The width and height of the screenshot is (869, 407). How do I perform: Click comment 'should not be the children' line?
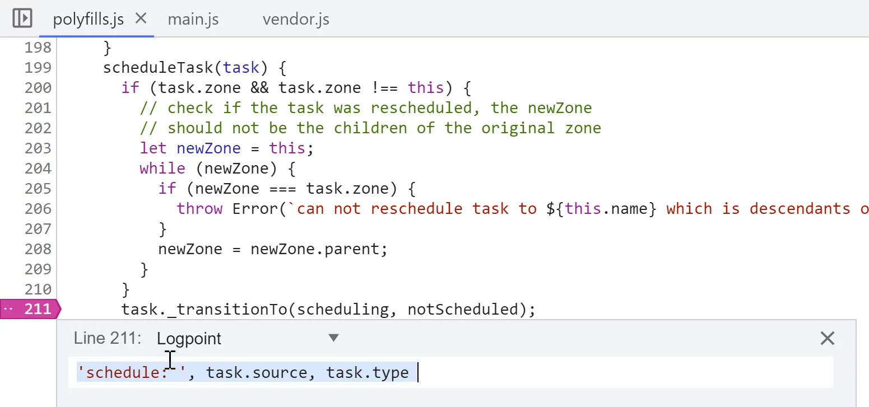(370, 128)
